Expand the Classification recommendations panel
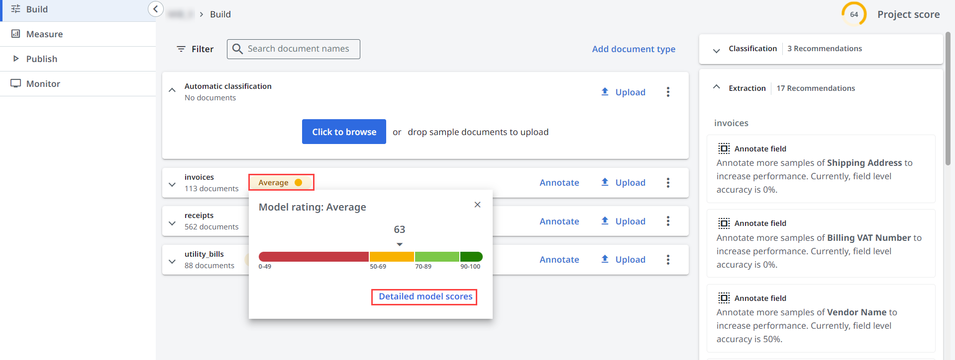955x360 pixels. 716,51
